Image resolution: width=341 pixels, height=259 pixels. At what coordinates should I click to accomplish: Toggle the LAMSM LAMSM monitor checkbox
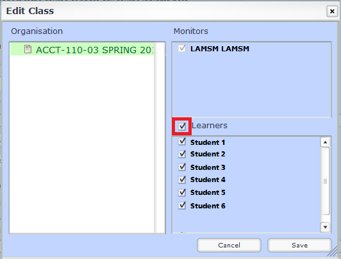click(182, 48)
